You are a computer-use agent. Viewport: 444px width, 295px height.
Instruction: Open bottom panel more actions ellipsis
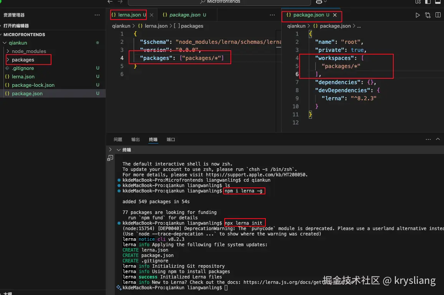coord(428,139)
